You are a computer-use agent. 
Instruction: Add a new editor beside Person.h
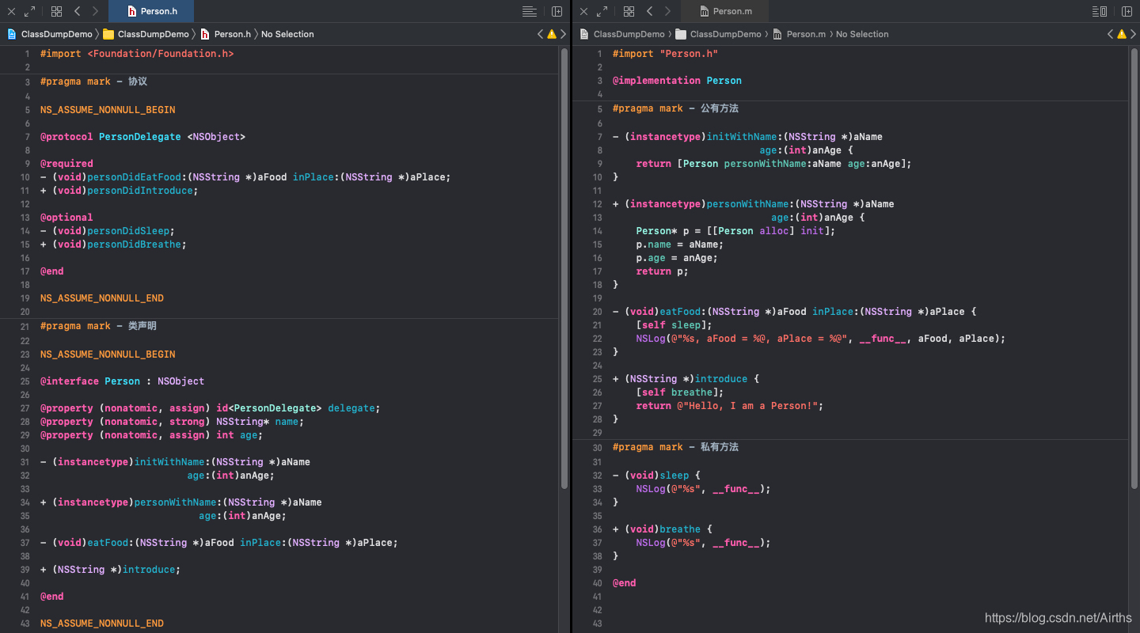[557, 11]
